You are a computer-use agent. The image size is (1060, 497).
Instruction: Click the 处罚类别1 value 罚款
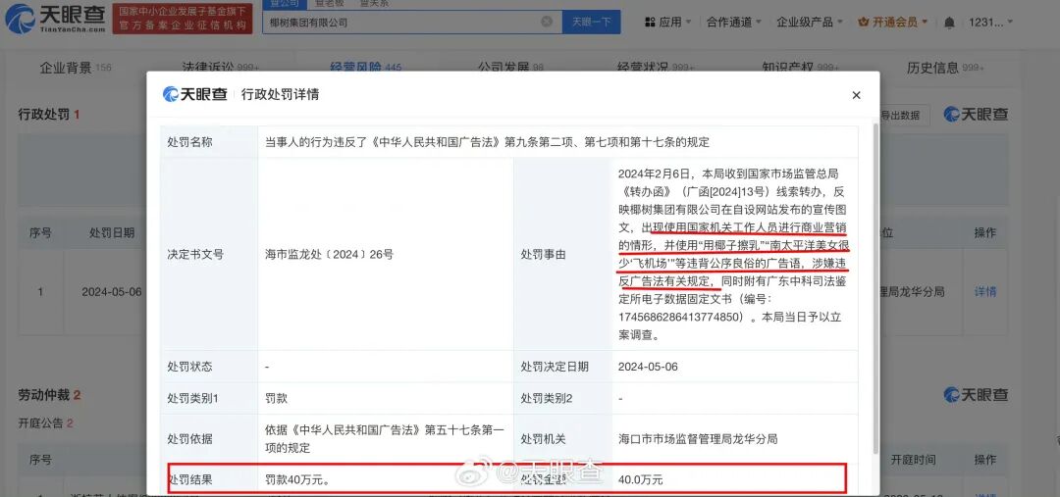point(277,398)
